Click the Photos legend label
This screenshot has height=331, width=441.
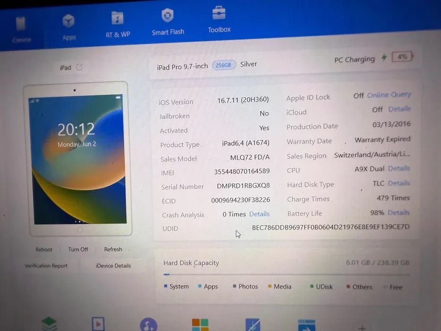click(248, 286)
